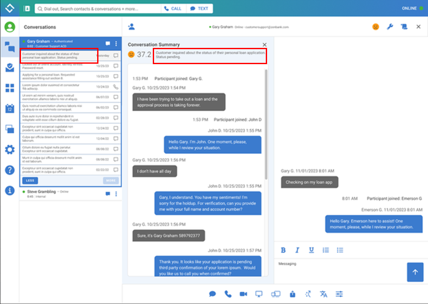This screenshot has width=428, height=304.
Task: Toggle underline text formatting
Action: tap(311, 250)
